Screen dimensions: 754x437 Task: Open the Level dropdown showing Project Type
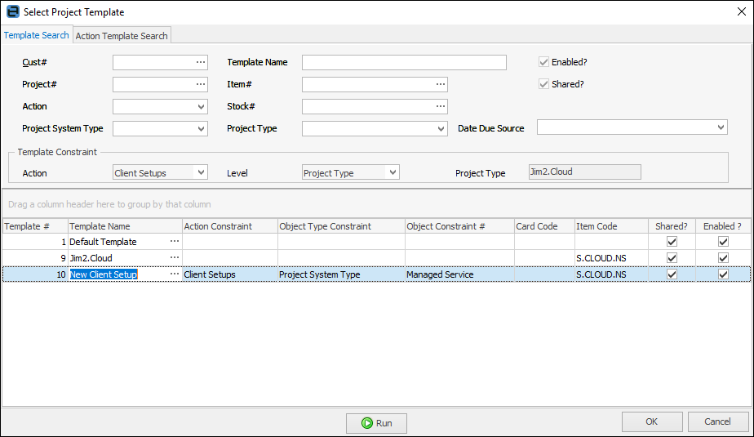click(x=393, y=172)
